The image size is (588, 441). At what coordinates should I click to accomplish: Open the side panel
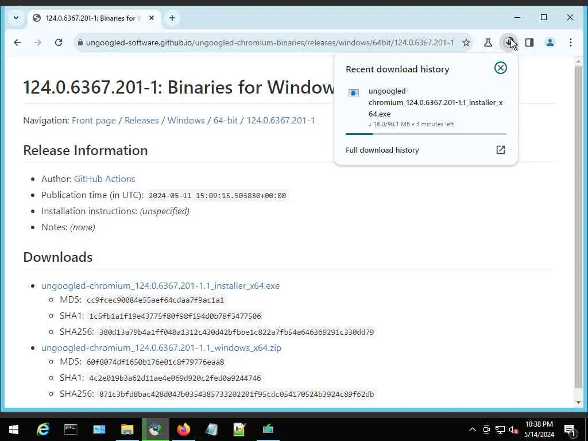529,42
